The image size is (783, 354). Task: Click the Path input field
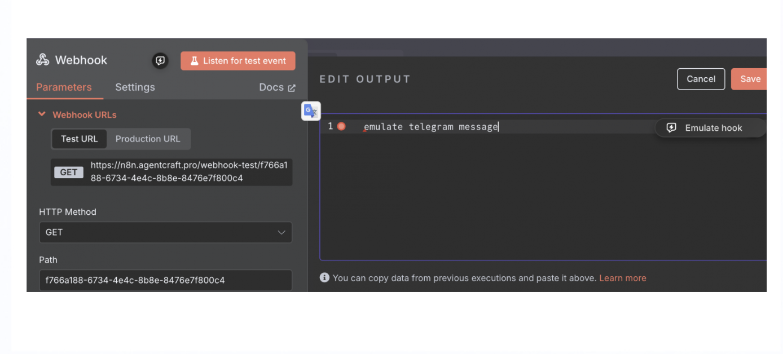coord(165,280)
